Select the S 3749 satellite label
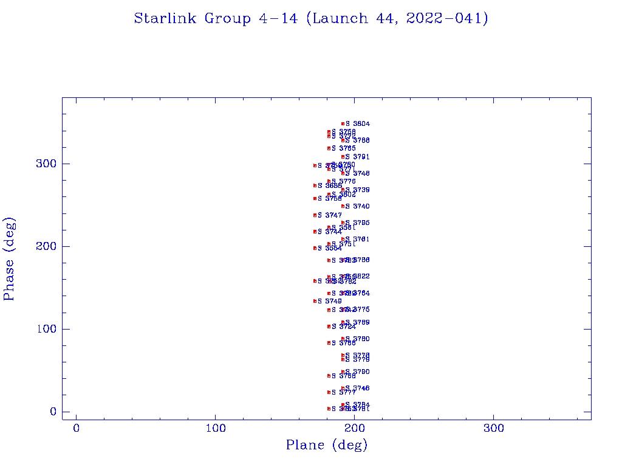Screen dimensions: 622x467 [330, 301]
